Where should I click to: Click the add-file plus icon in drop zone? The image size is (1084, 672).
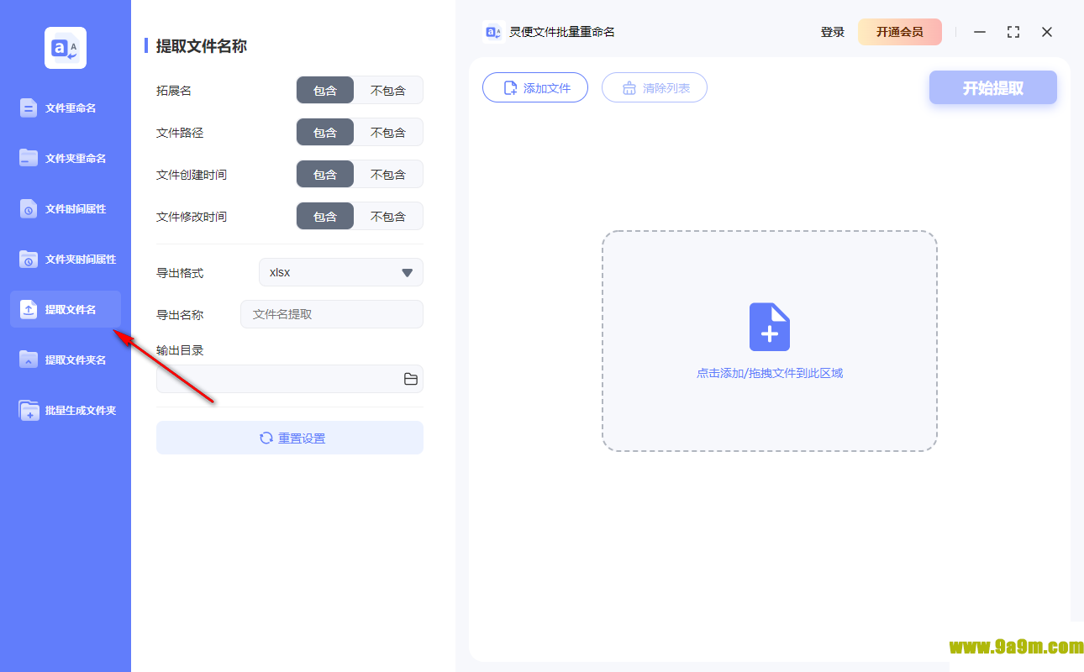click(x=770, y=327)
